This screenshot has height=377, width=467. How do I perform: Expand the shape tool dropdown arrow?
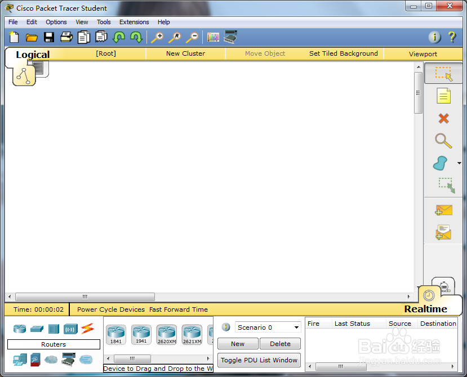click(x=459, y=163)
